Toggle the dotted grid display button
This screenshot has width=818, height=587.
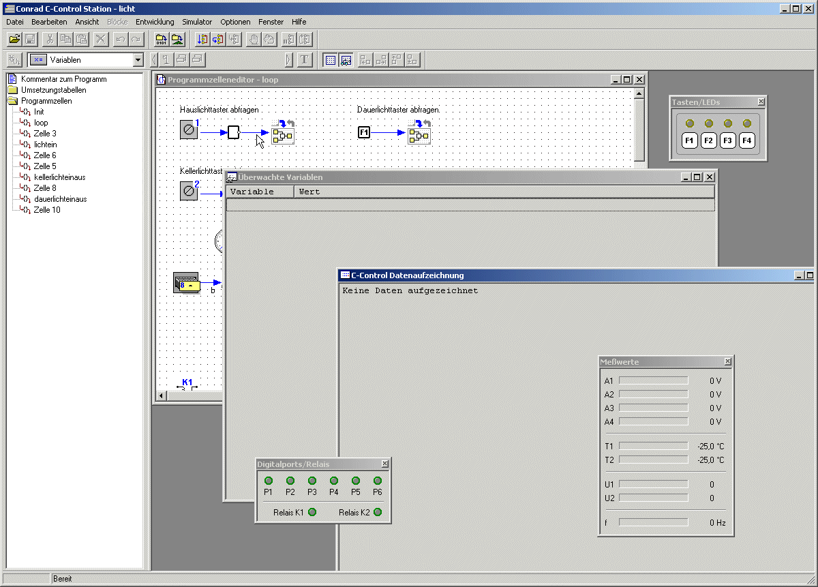point(331,59)
